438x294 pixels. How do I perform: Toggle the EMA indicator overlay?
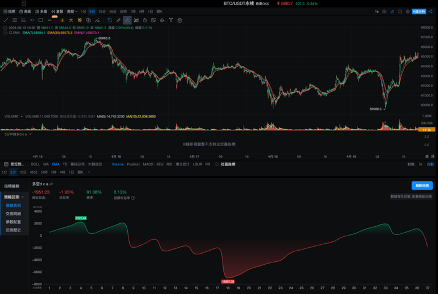55,164
